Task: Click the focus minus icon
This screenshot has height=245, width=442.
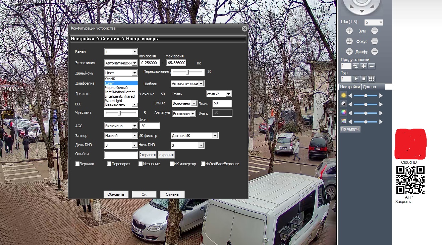Action: pyautogui.click(x=375, y=41)
